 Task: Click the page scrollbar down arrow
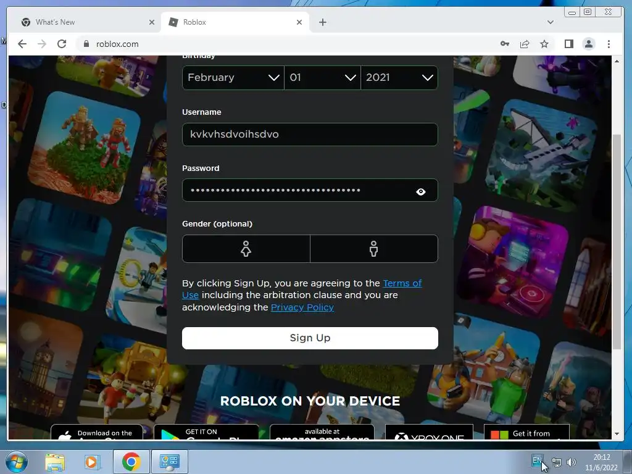(x=617, y=434)
